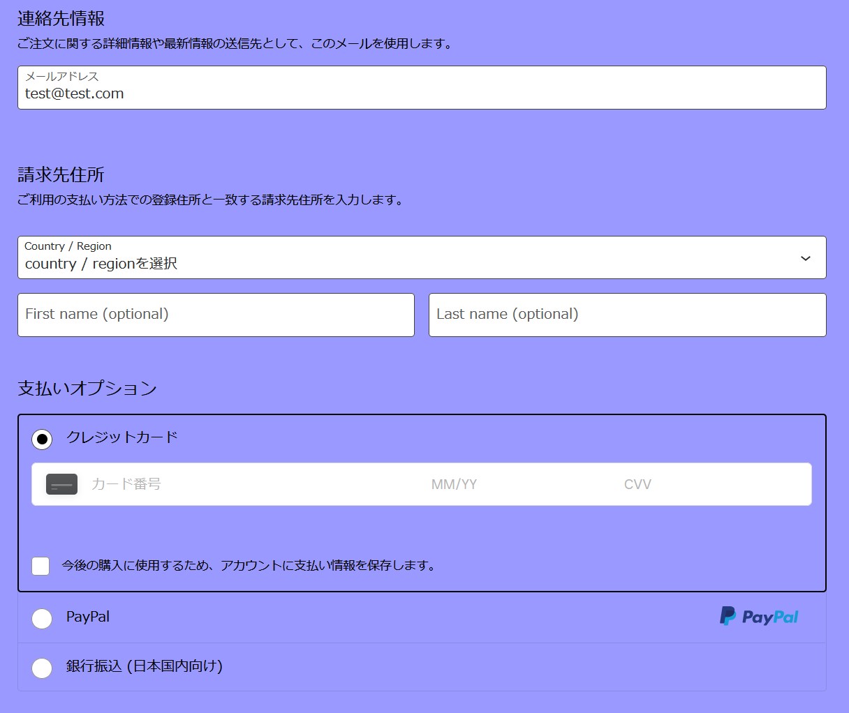Viewport: 849px width, 713px height.
Task: Select the 銀行振込 (日本国内向け) radio button
Action: pos(42,668)
